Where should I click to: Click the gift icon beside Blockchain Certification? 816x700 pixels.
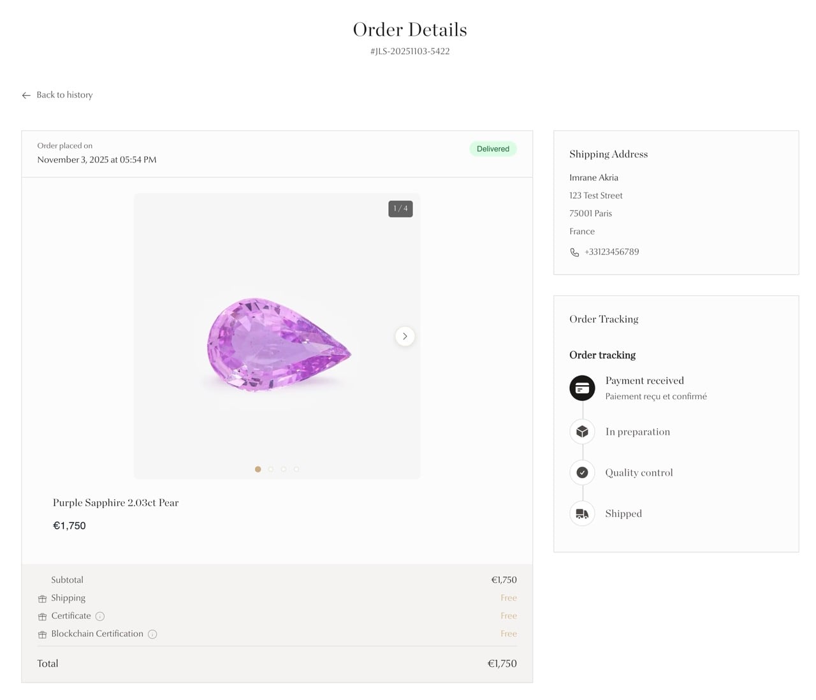pos(42,634)
